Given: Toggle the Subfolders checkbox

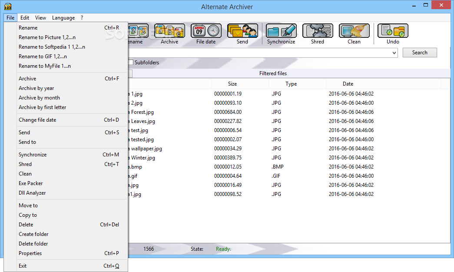Looking at the screenshot, I should pyautogui.click(x=131, y=62).
